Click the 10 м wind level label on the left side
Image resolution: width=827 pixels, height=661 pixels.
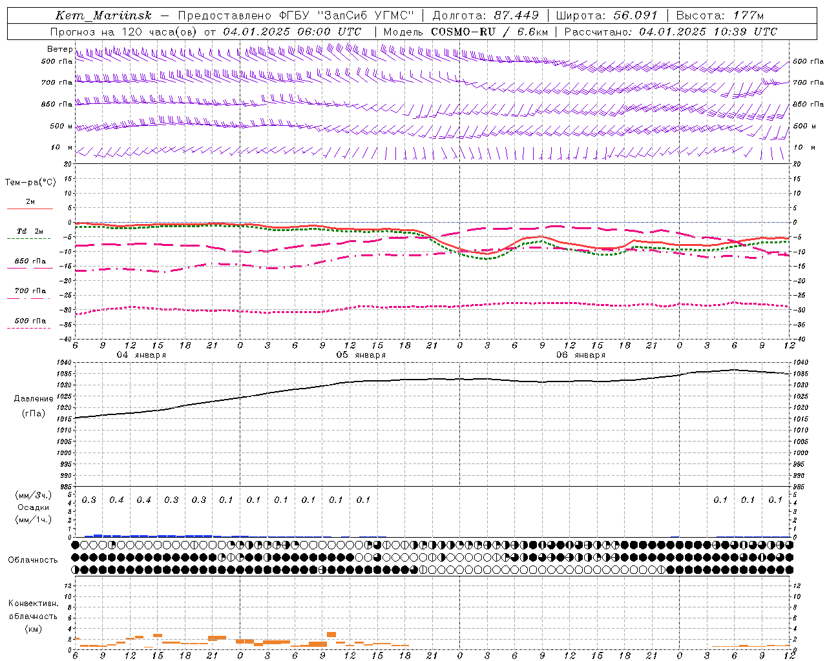click(x=62, y=148)
